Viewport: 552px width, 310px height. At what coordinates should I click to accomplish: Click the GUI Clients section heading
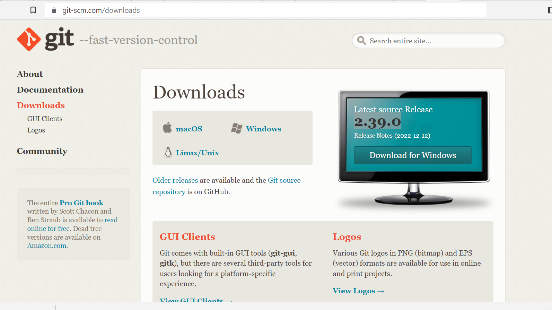click(x=187, y=237)
